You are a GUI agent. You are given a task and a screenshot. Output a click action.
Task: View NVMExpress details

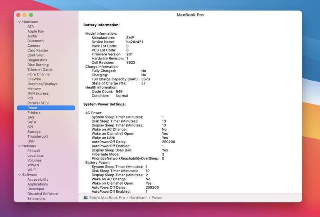[x=38, y=93]
